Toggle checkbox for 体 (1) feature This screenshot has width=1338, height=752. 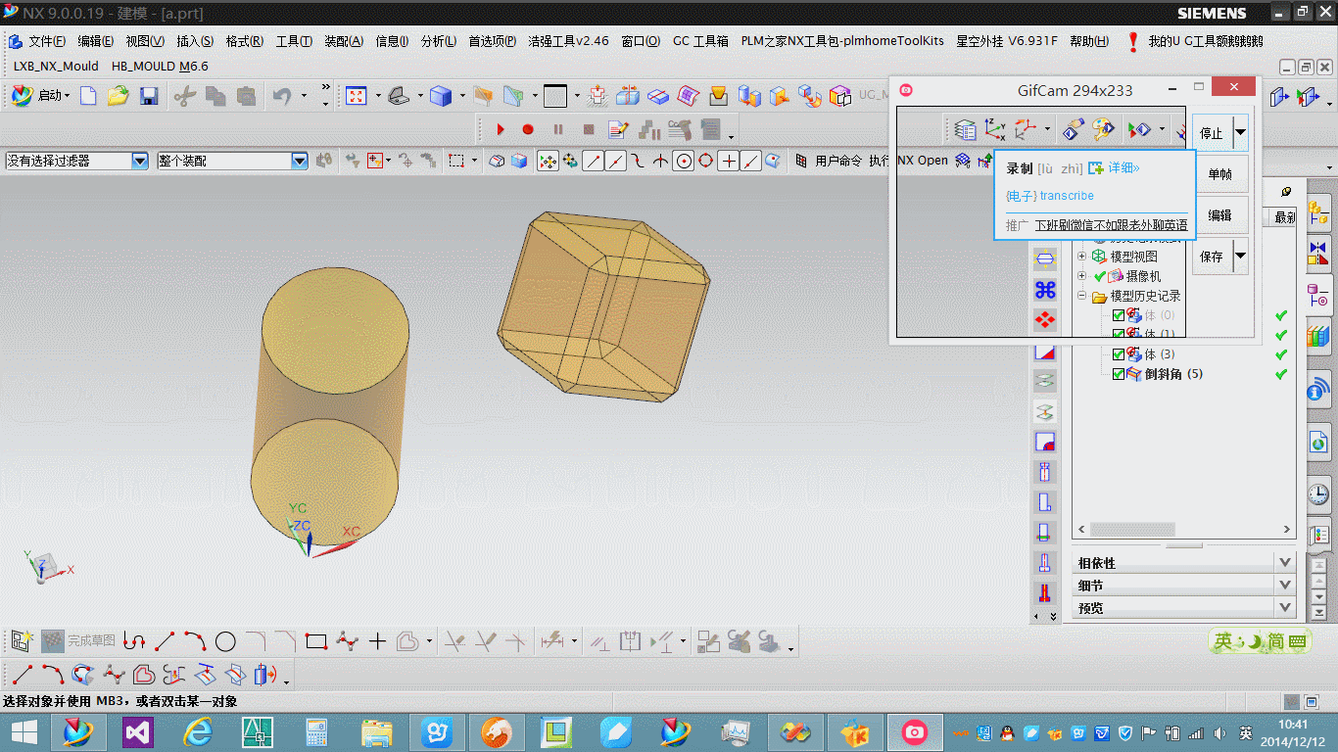tap(1119, 335)
